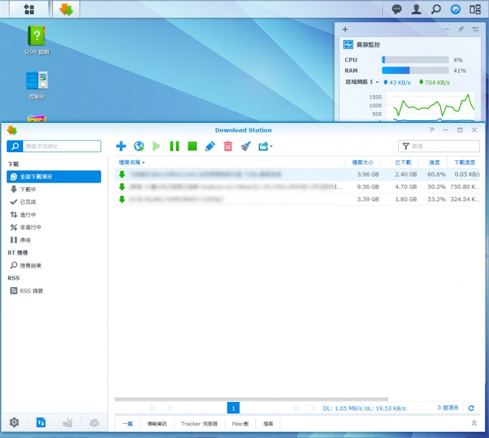Open the 一般 details tab
Screen dimensions: 489x438
(128, 424)
